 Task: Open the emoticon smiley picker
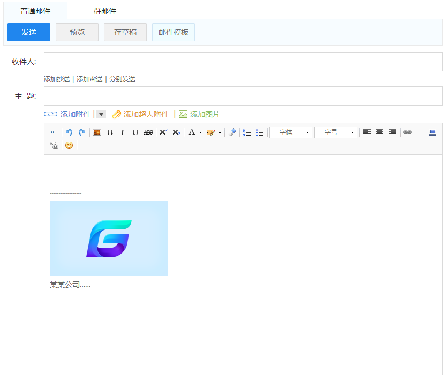(69, 145)
